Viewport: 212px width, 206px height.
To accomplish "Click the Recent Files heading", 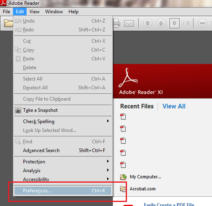I will 137,106.
